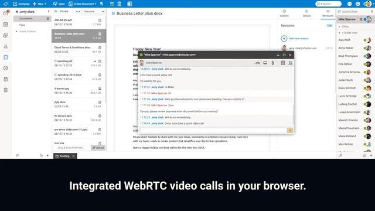The width and height of the screenshot is (375, 211).
Task: Click the Drag & Drop files area
Action: [x=71, y=148]
